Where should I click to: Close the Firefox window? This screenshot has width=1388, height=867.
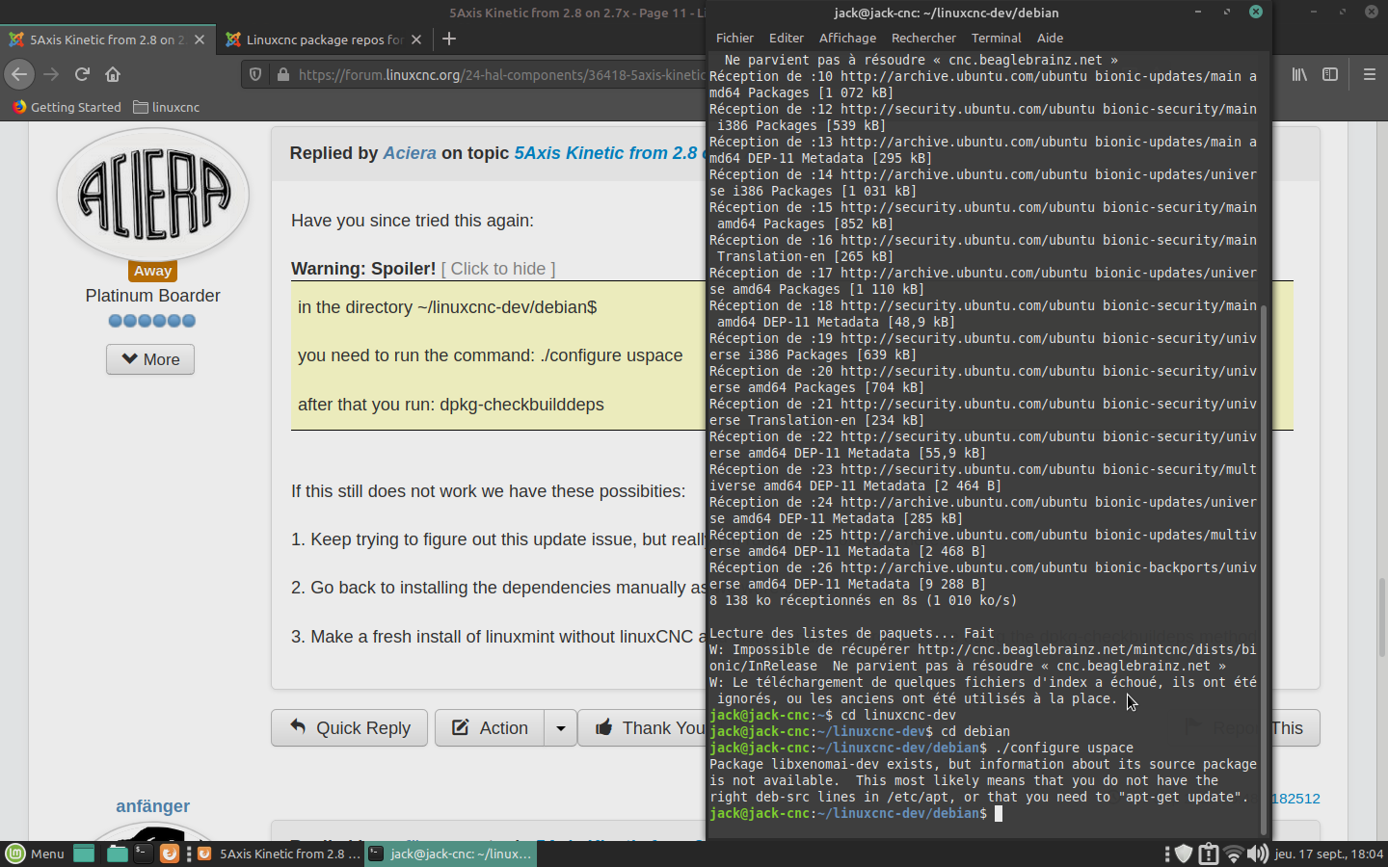pyautogui.click(x=1371, y=12)
